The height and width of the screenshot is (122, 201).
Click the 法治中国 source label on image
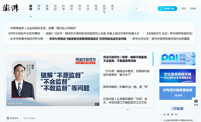point(11,104)
